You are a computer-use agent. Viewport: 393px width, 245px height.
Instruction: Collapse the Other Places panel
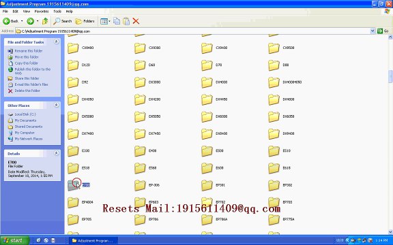pos(57,105)
